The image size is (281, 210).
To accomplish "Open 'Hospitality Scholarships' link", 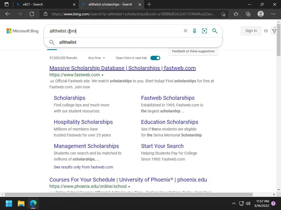I will [83, 122].
